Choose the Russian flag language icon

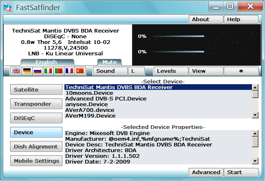click(38, 71)
